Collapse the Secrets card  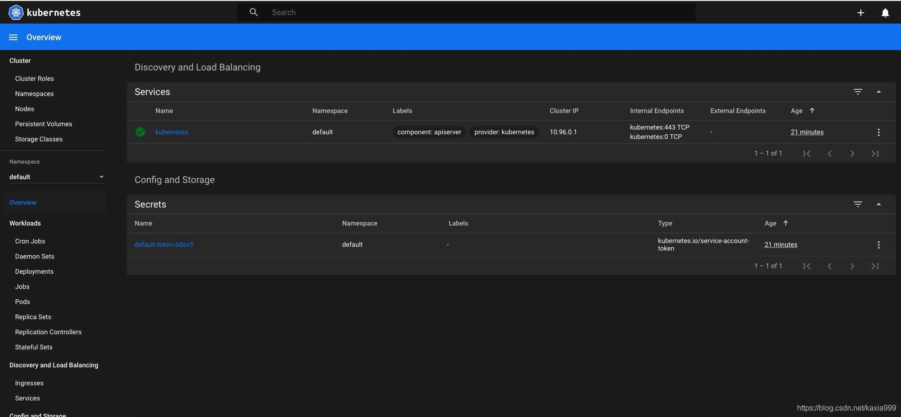tap(879, 204)
